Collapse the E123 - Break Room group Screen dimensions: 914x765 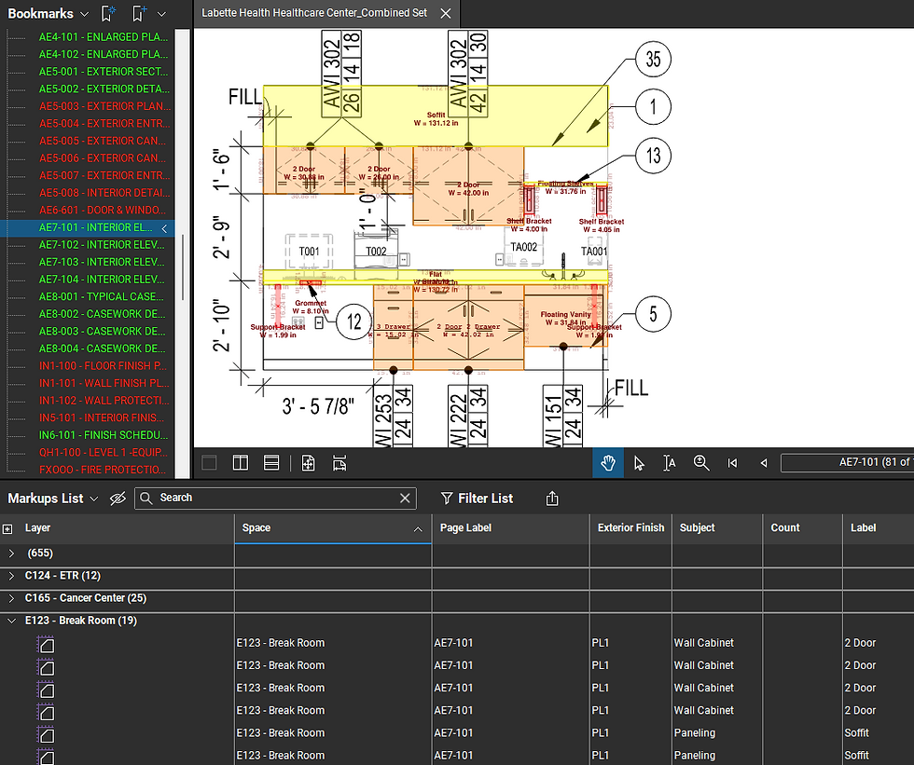pos(11,620)
